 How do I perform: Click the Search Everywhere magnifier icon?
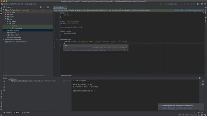tap(205, 4)
